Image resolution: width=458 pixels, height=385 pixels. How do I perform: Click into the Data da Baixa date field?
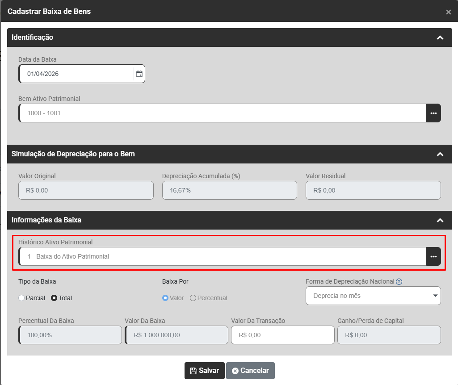(x=76, y=74)
